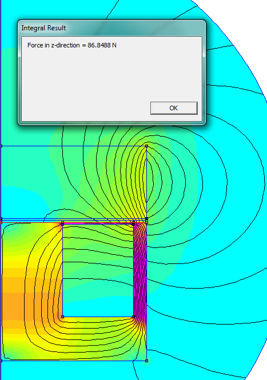Click the Force in z-direction result text
The height and width of the screenshot is (380, 267).
pyautogui.click(x=72, y=45)
